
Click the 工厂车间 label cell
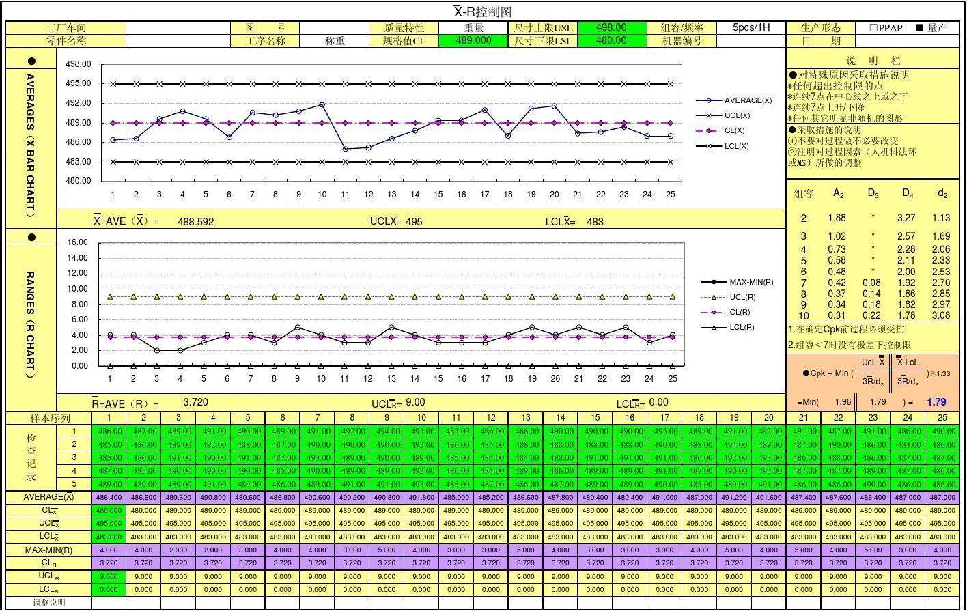pos(66,28)
